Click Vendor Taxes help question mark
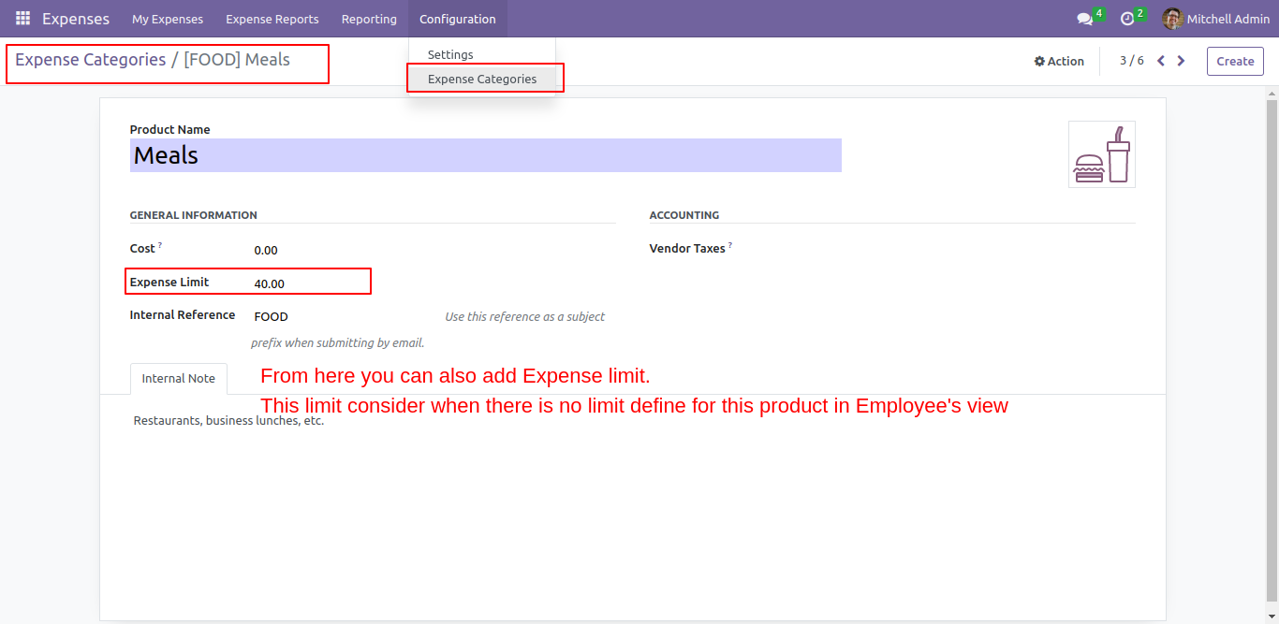1279x624 pixels. click(730, 245)
